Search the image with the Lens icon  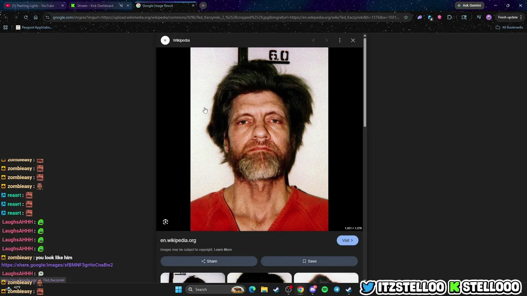point(166,222)
